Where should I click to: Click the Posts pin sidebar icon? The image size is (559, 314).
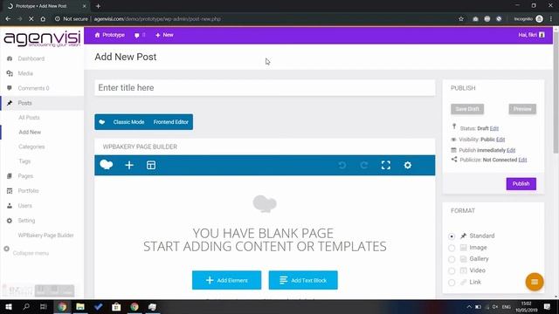coord(10,103)
